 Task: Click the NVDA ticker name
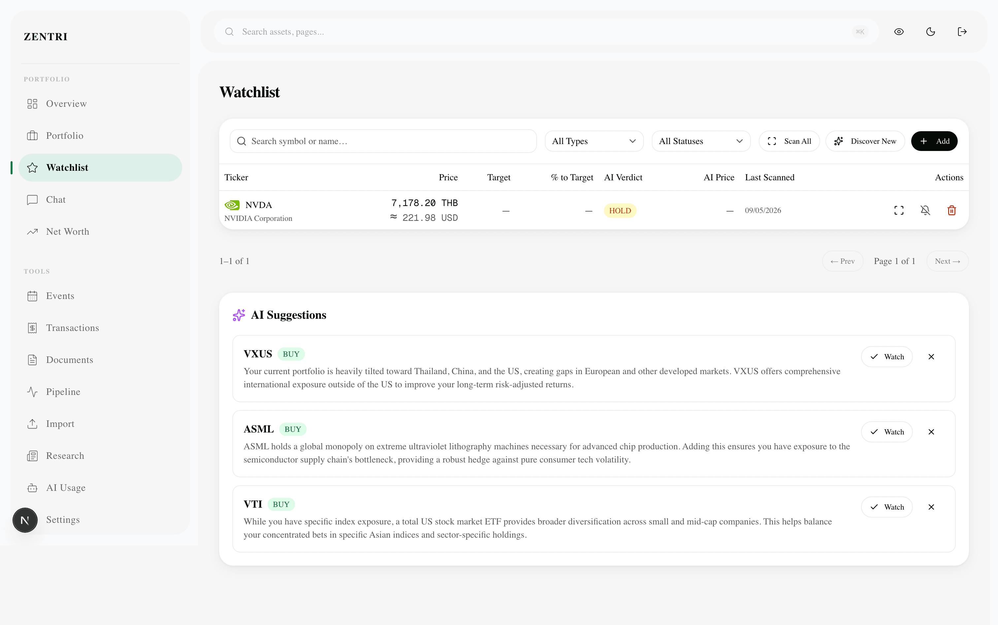click(x=259, y=205)
